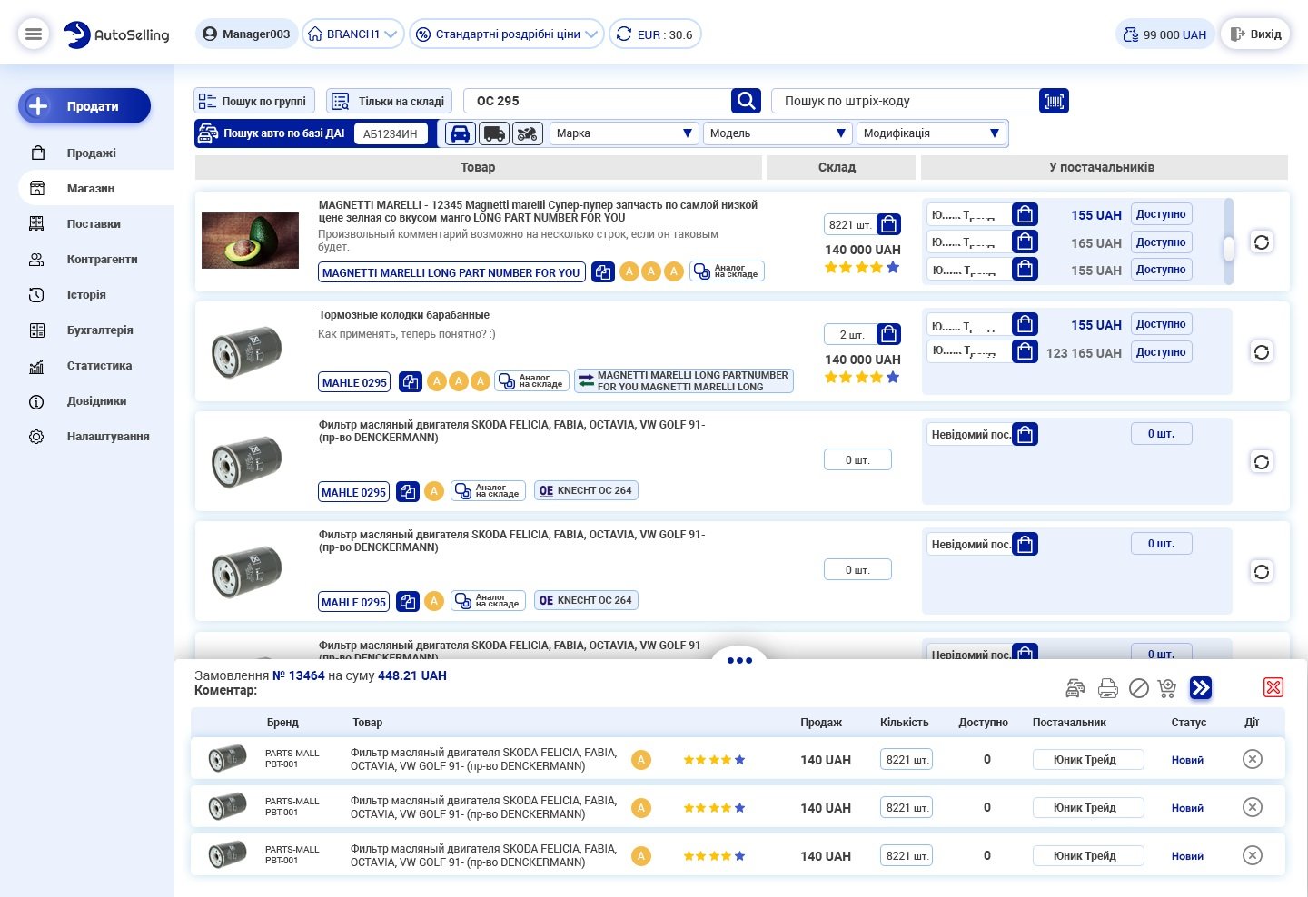Click the search magnifier button beside OC 295
Image resolution: width=1308 pixels, height=897 pixels.
point(746,101)
